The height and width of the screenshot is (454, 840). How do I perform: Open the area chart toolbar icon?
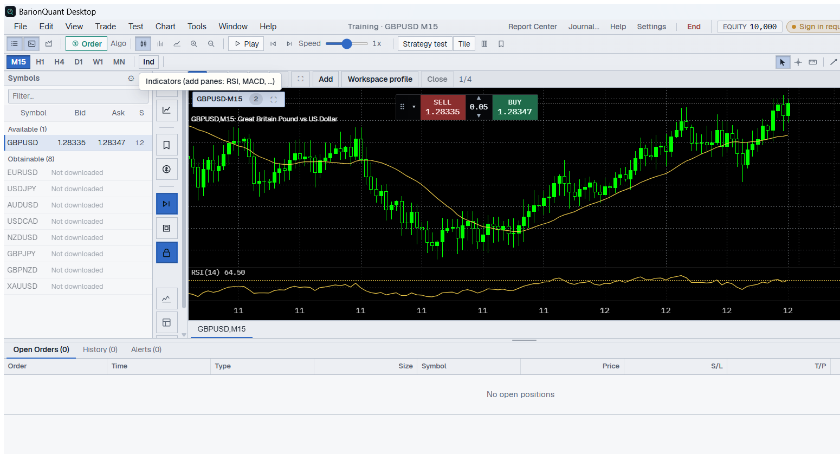click(x=49, y=44)
